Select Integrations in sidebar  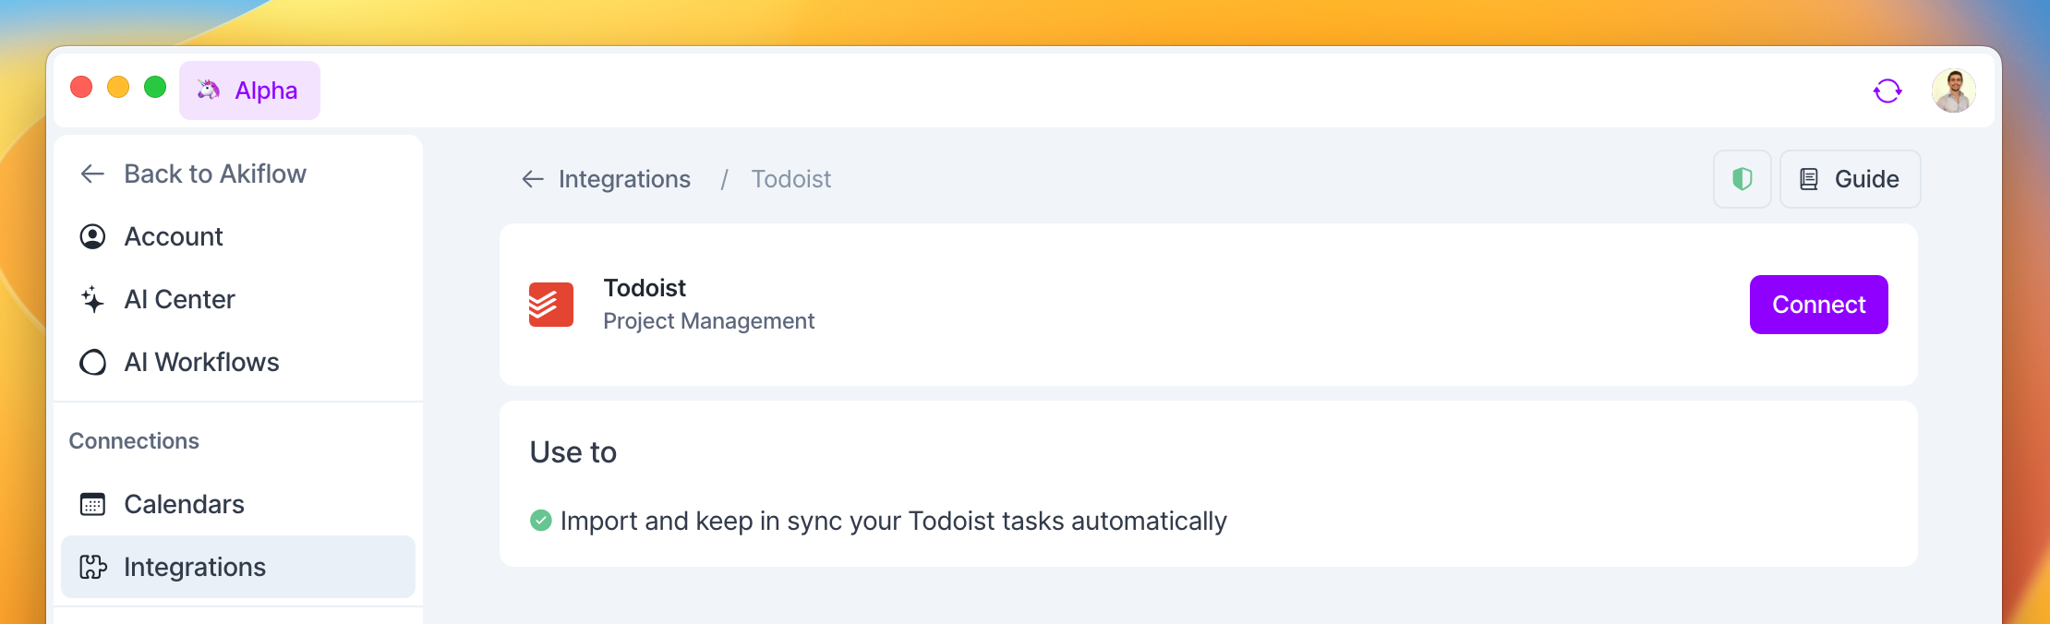click(x=238, y=567)
